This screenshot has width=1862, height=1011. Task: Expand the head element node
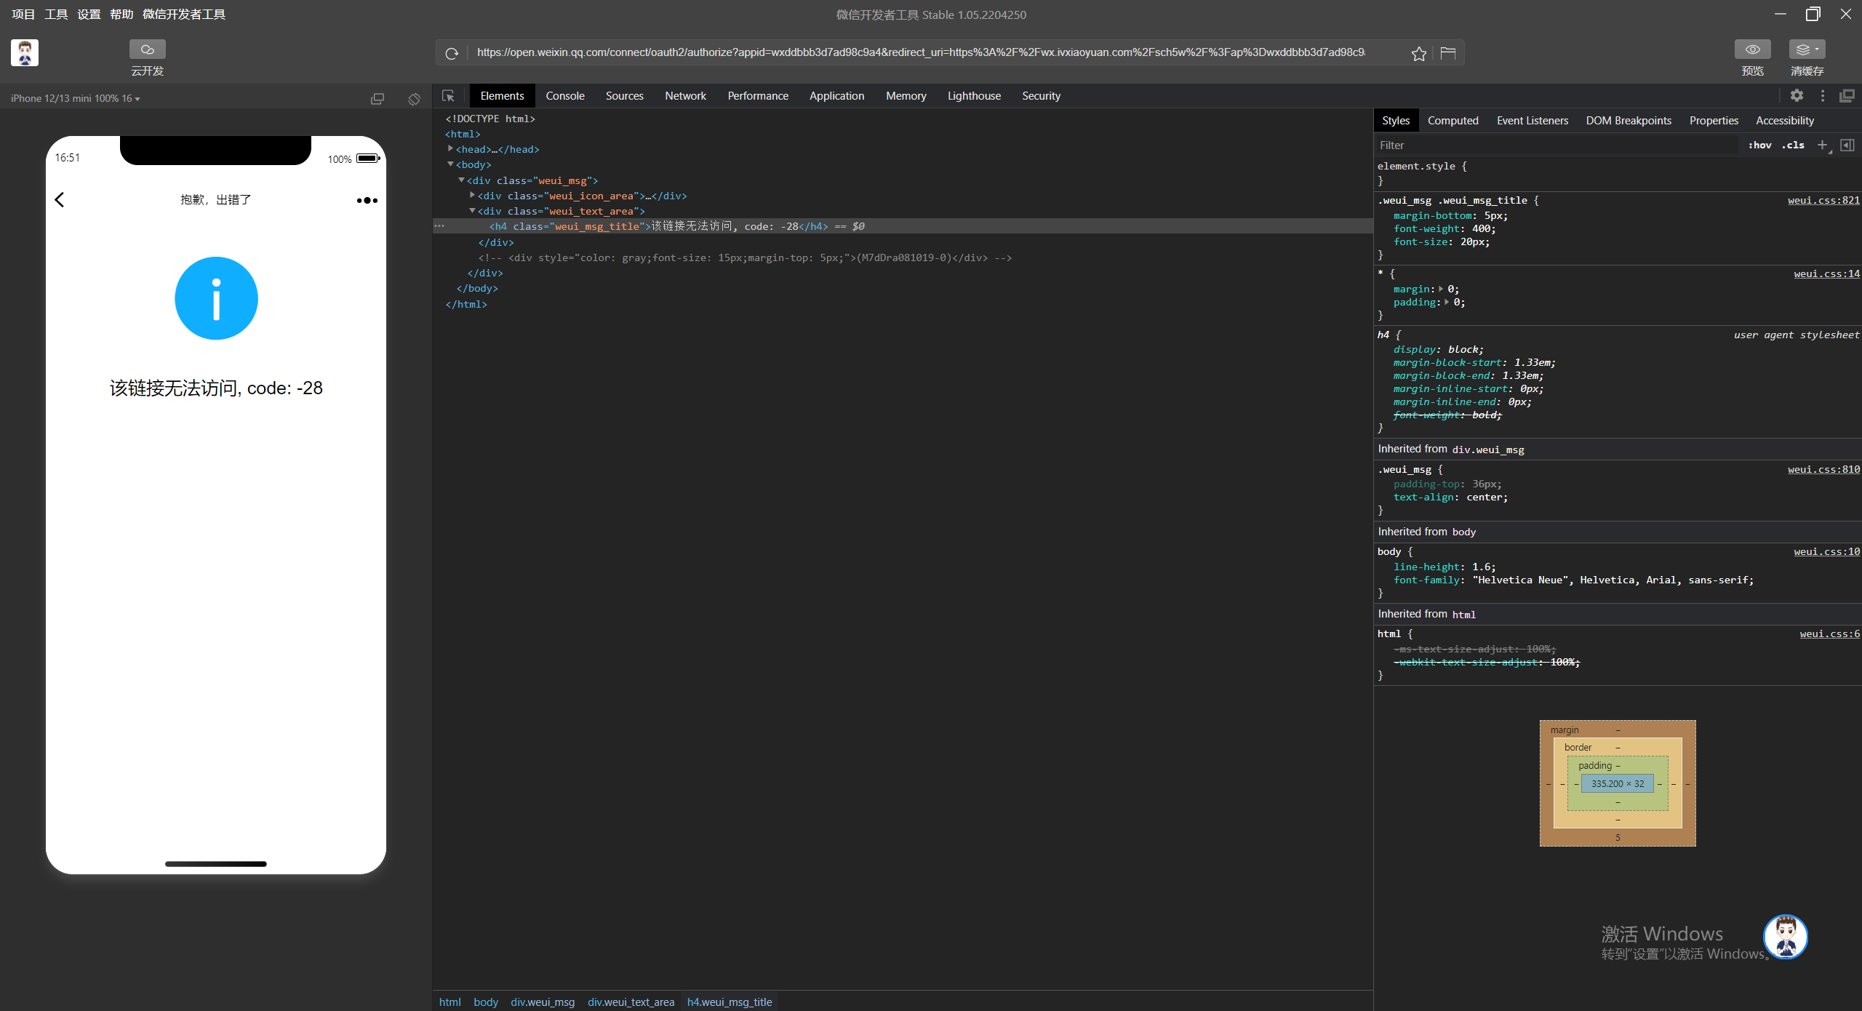pyautogui.click(x=451, y=149)
